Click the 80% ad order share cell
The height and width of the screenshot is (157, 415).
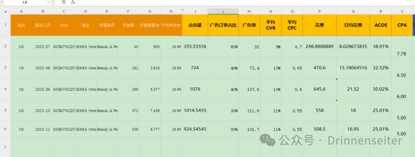tap(223, 46)
